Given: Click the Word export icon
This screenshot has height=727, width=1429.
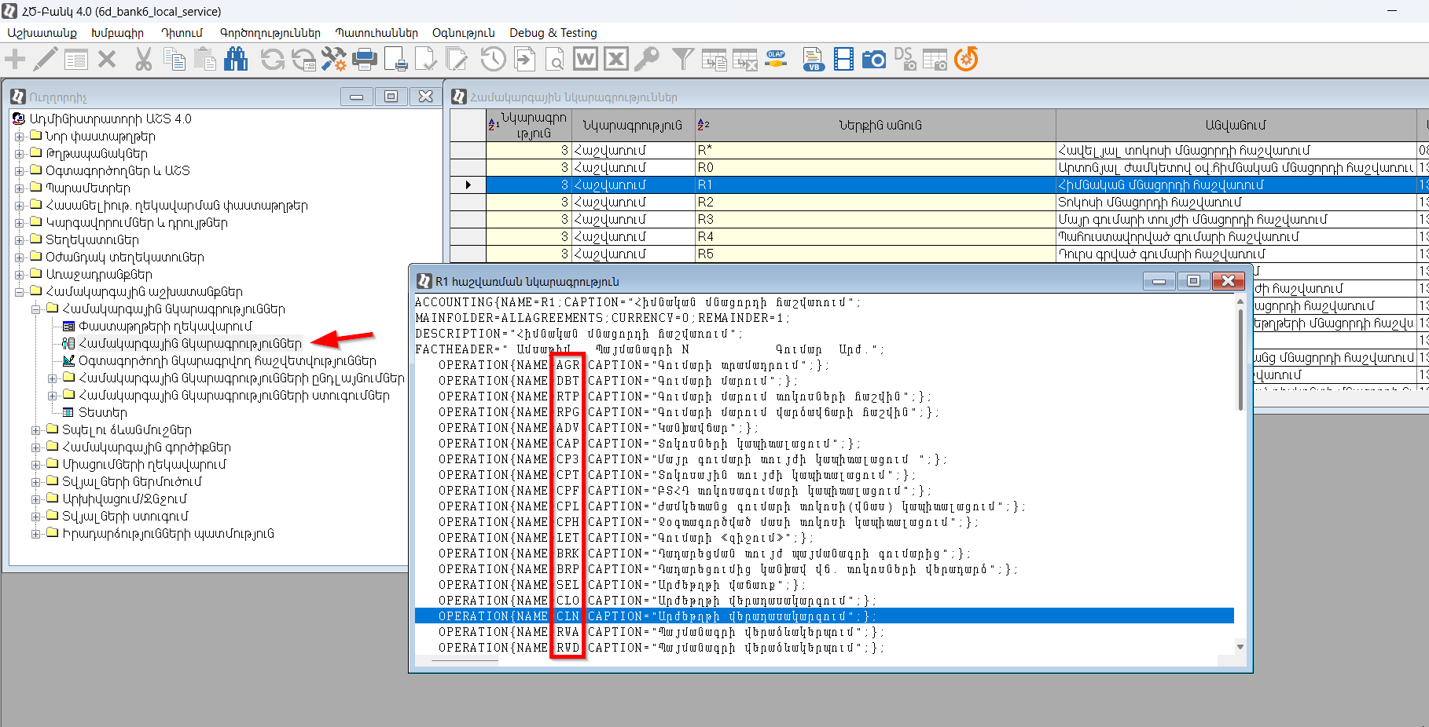Looking at the screenshot, I should coord(585,60).
